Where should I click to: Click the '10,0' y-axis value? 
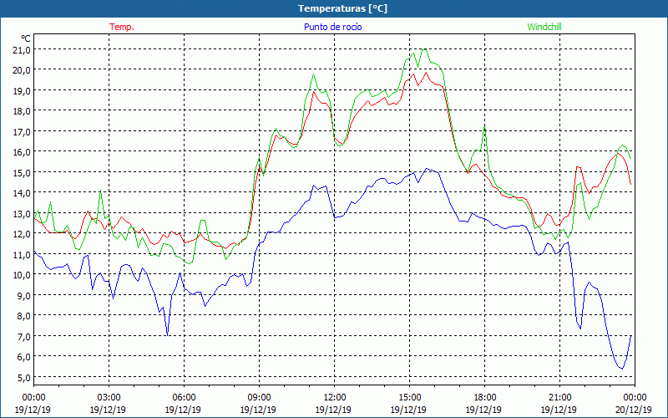[23, 275]
